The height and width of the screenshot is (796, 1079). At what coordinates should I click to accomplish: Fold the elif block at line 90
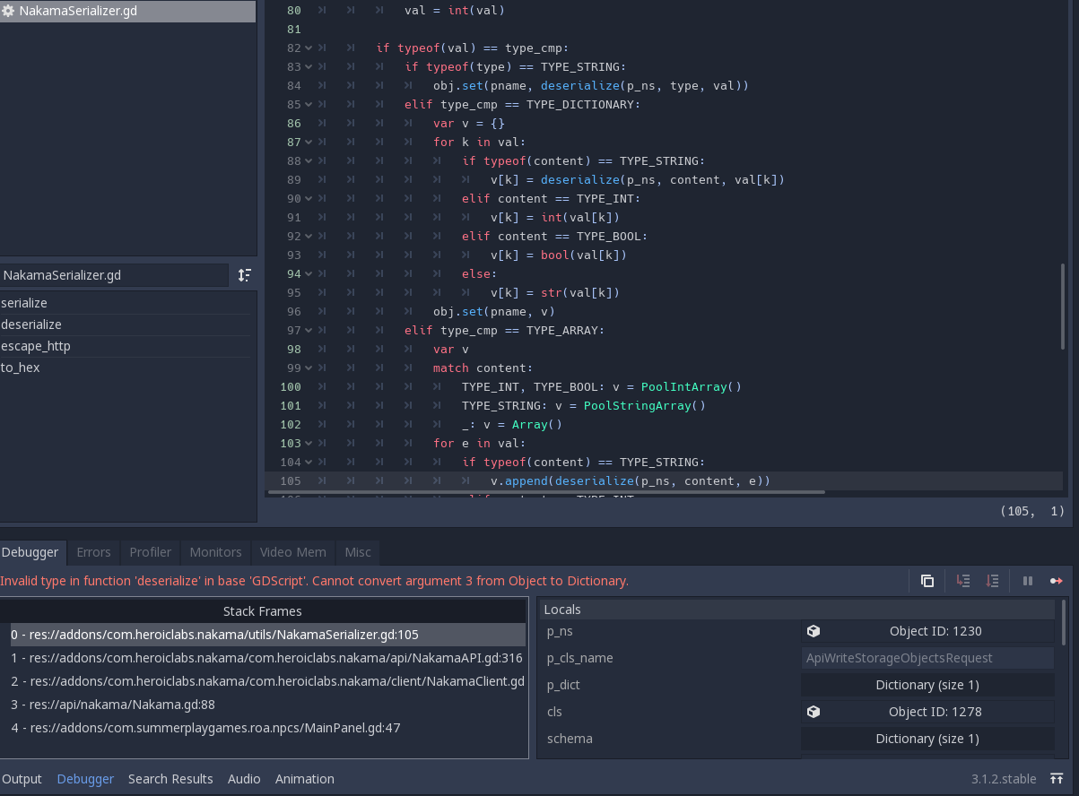pos(309,199)
